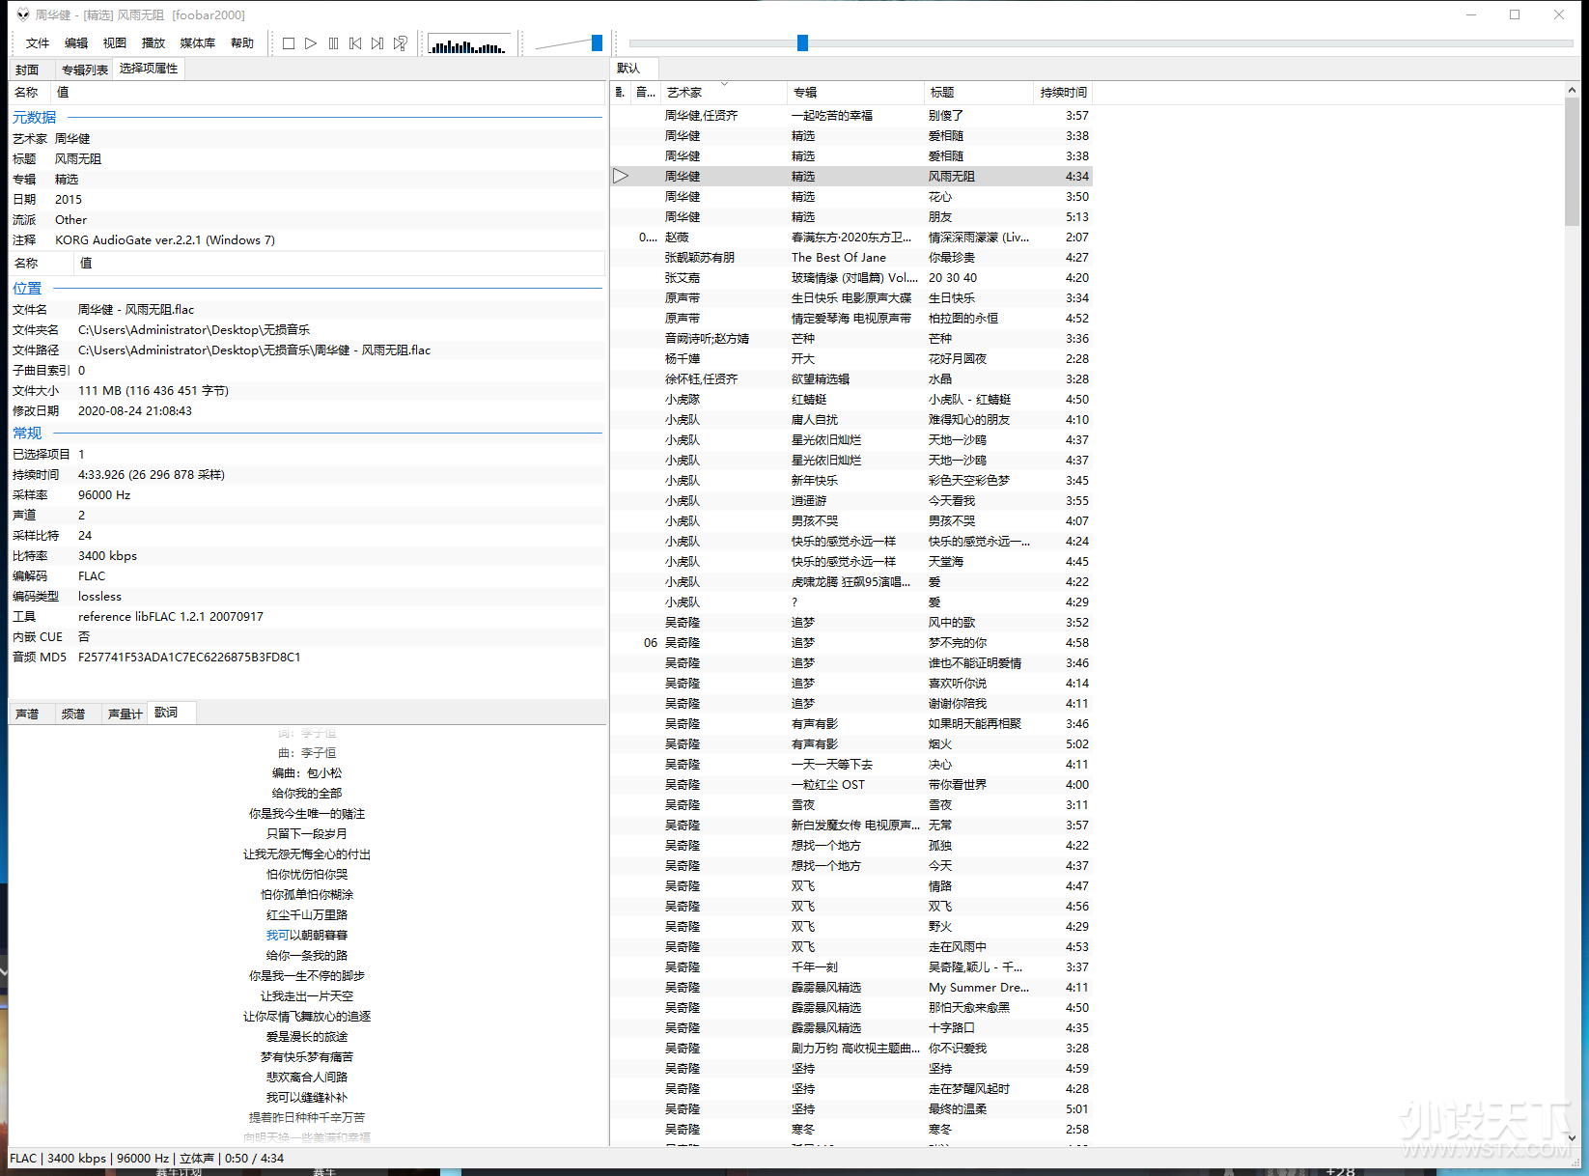Select track 最终的温柔 in playlist
Image resolution: width=1589 pixels, height=1176 pixels.
click(851, 1108)
